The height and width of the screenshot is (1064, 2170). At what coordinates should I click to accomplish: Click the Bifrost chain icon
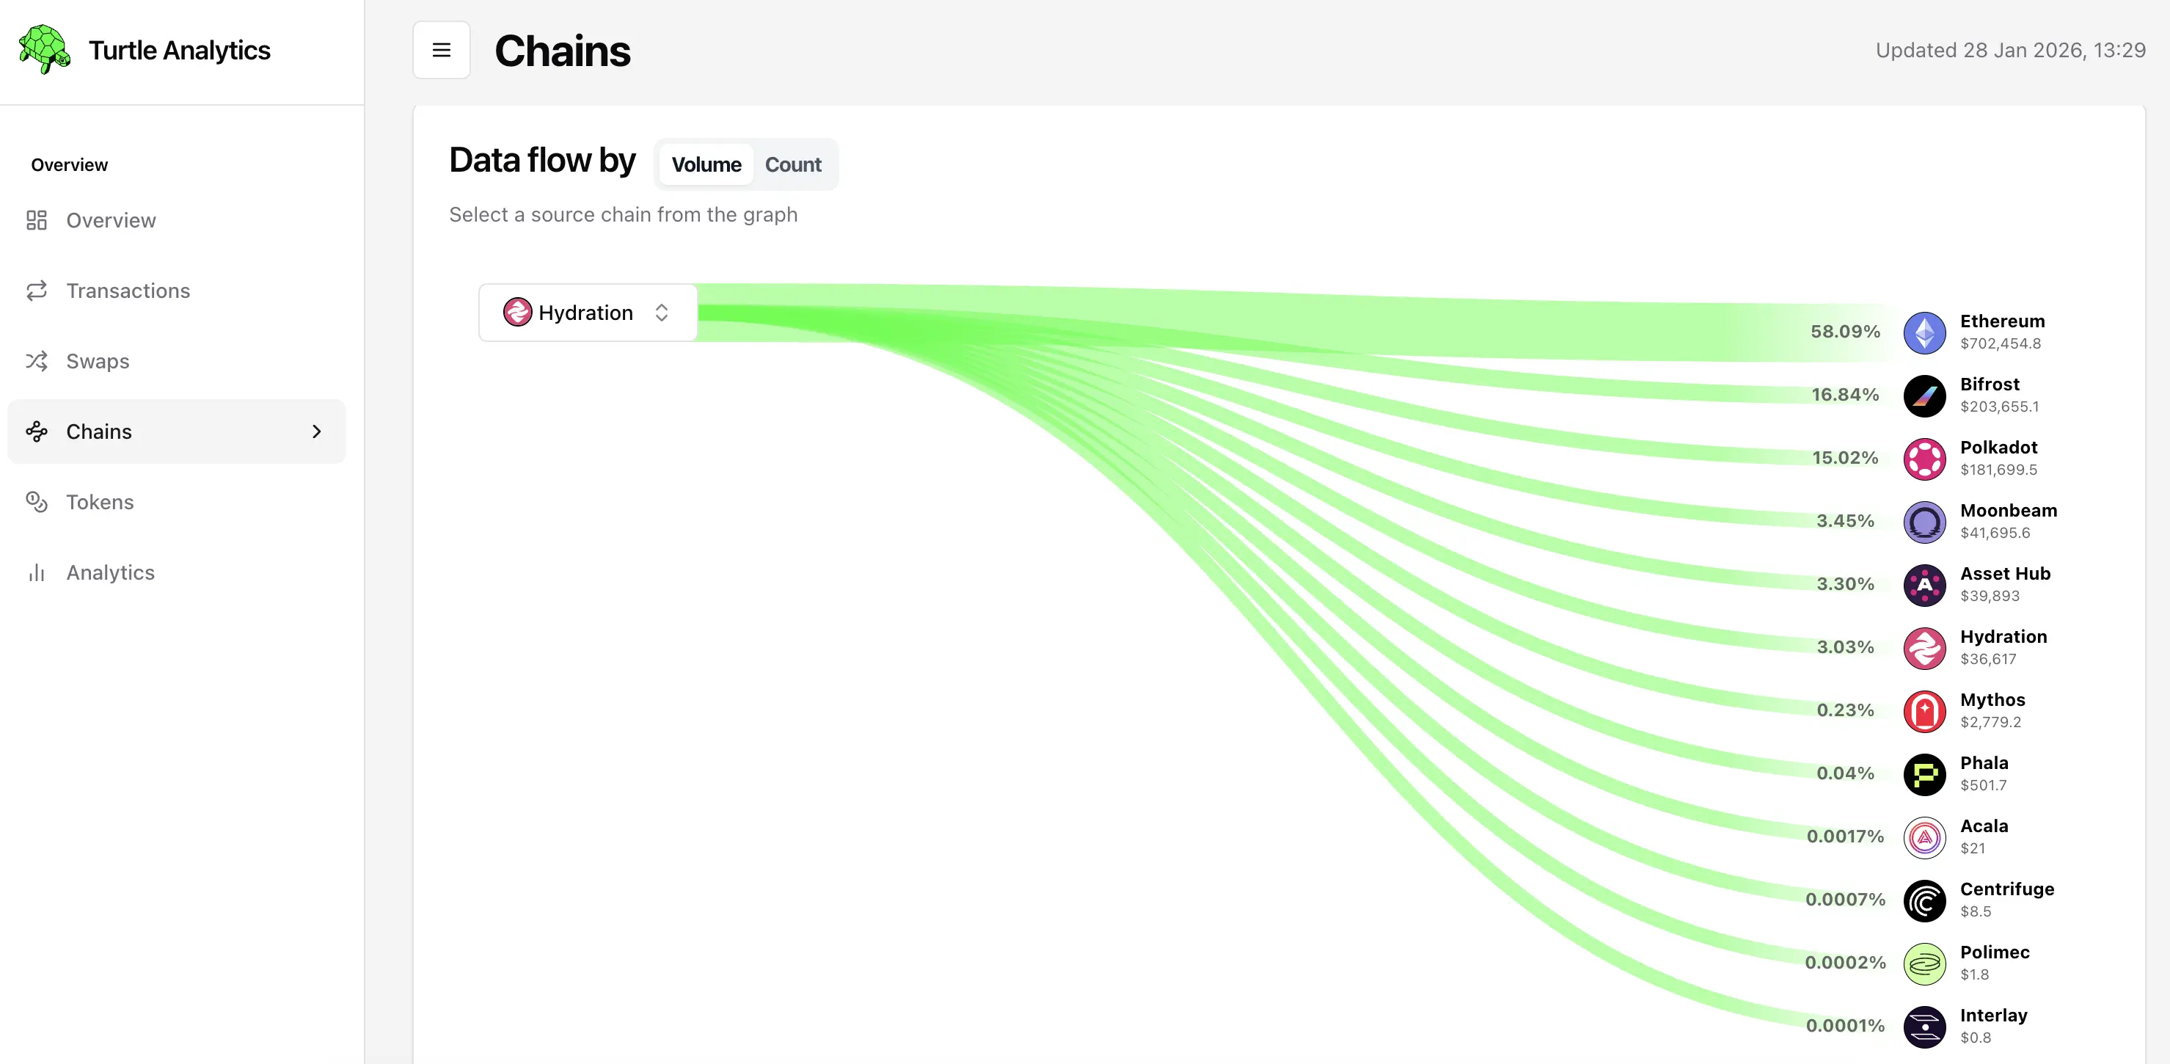coord(1924,396)
